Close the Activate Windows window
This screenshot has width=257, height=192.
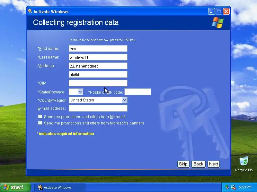click(x=226, y=12)
